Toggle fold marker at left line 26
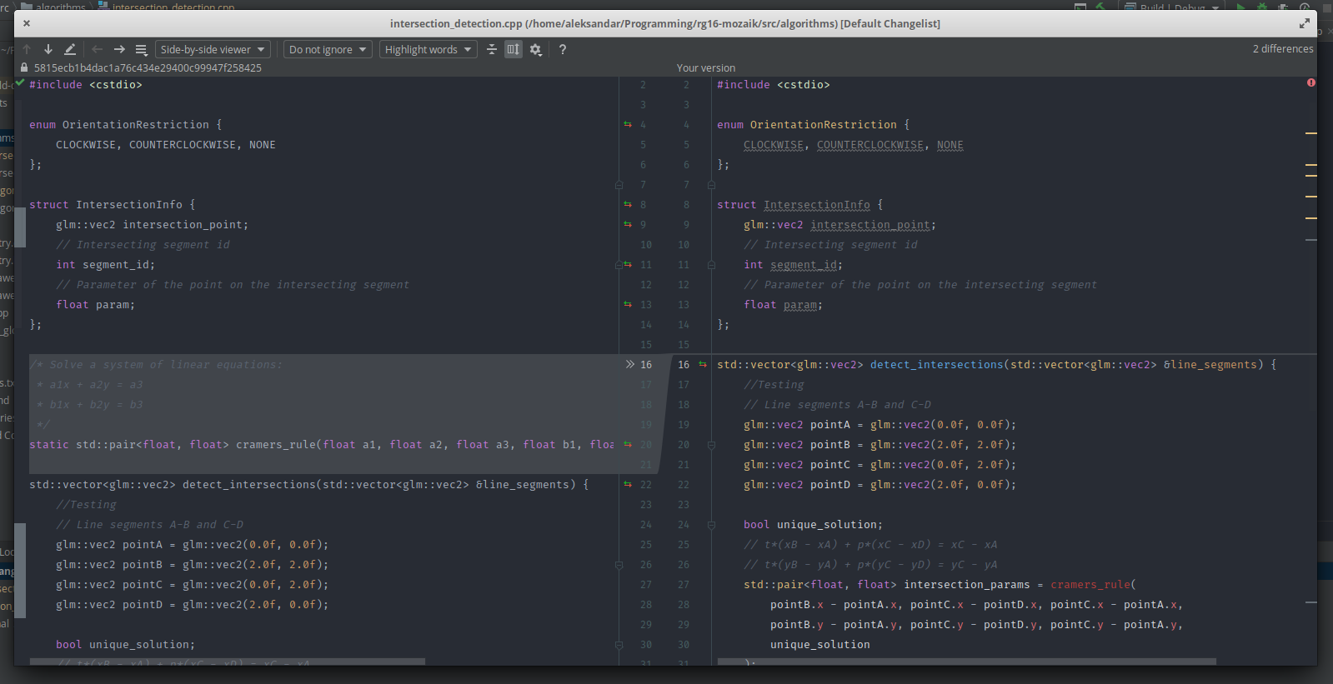 click(x=619, y=565)
